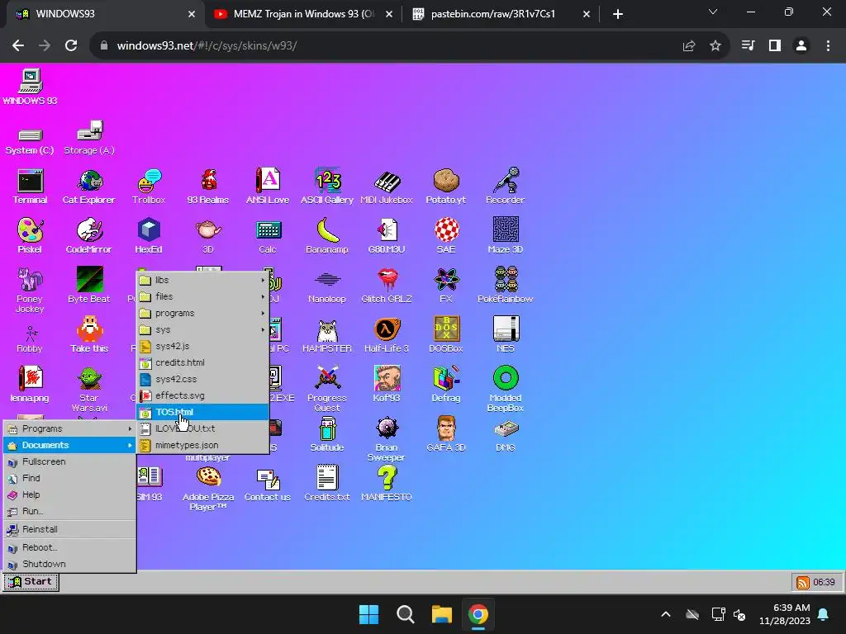Reload the page in Chrome
The image size is (846, 634).
pos(71,46)
